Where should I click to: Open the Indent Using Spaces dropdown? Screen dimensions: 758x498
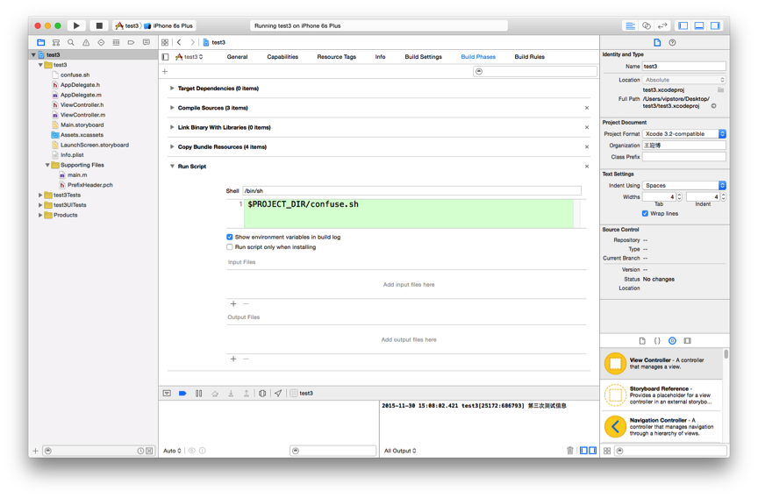click(x=684, y=186)
